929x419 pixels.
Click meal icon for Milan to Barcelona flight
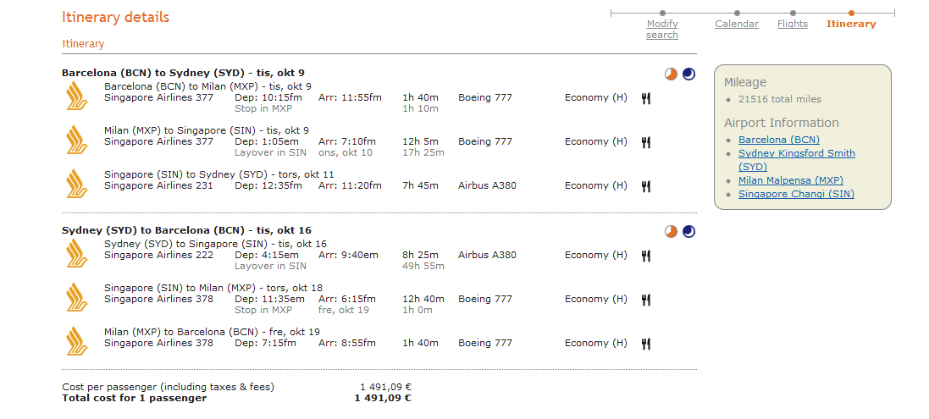[x=646, y=344]
